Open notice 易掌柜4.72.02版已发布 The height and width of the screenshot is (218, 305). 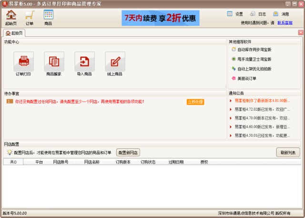262,109
